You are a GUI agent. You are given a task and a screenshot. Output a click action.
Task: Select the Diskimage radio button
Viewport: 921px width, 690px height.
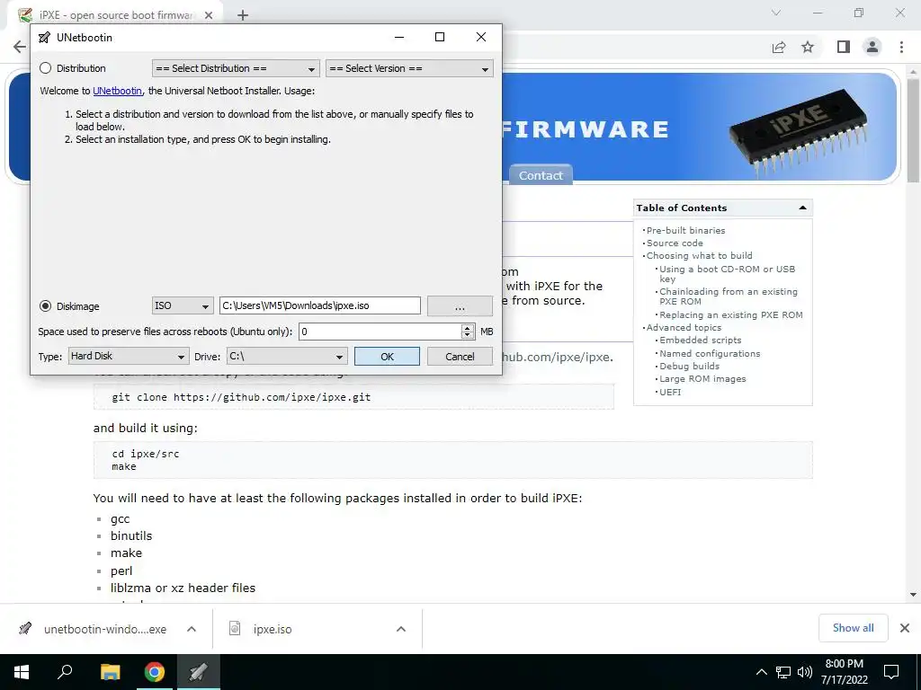click(x=45, y=306)
